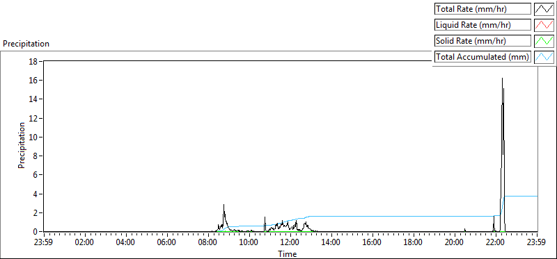Click the Total Rate black line icon
This screenshot has width=557, height=259.
(544, 9)
